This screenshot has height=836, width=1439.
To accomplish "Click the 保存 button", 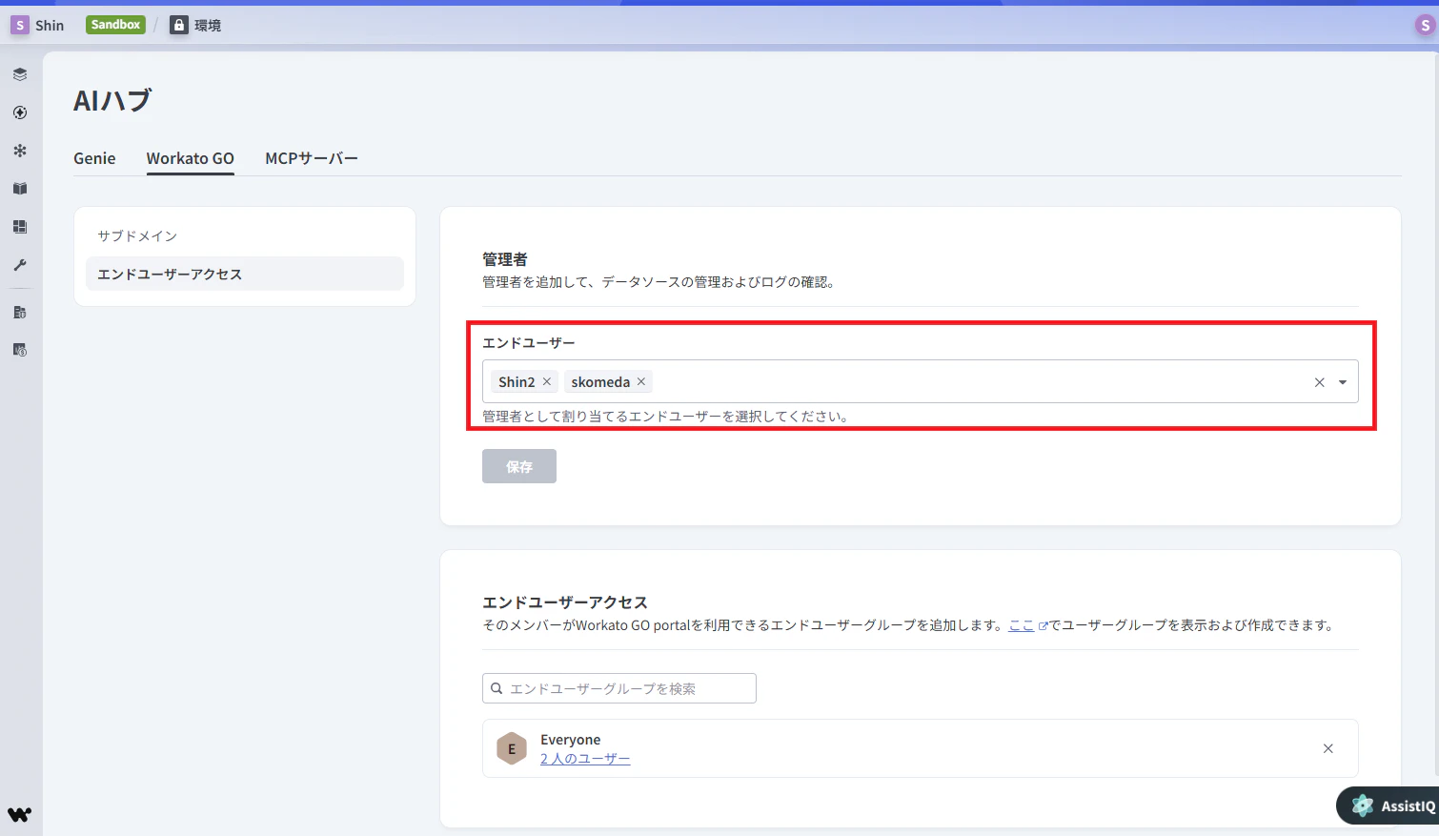I will click(x=519, y=466).
